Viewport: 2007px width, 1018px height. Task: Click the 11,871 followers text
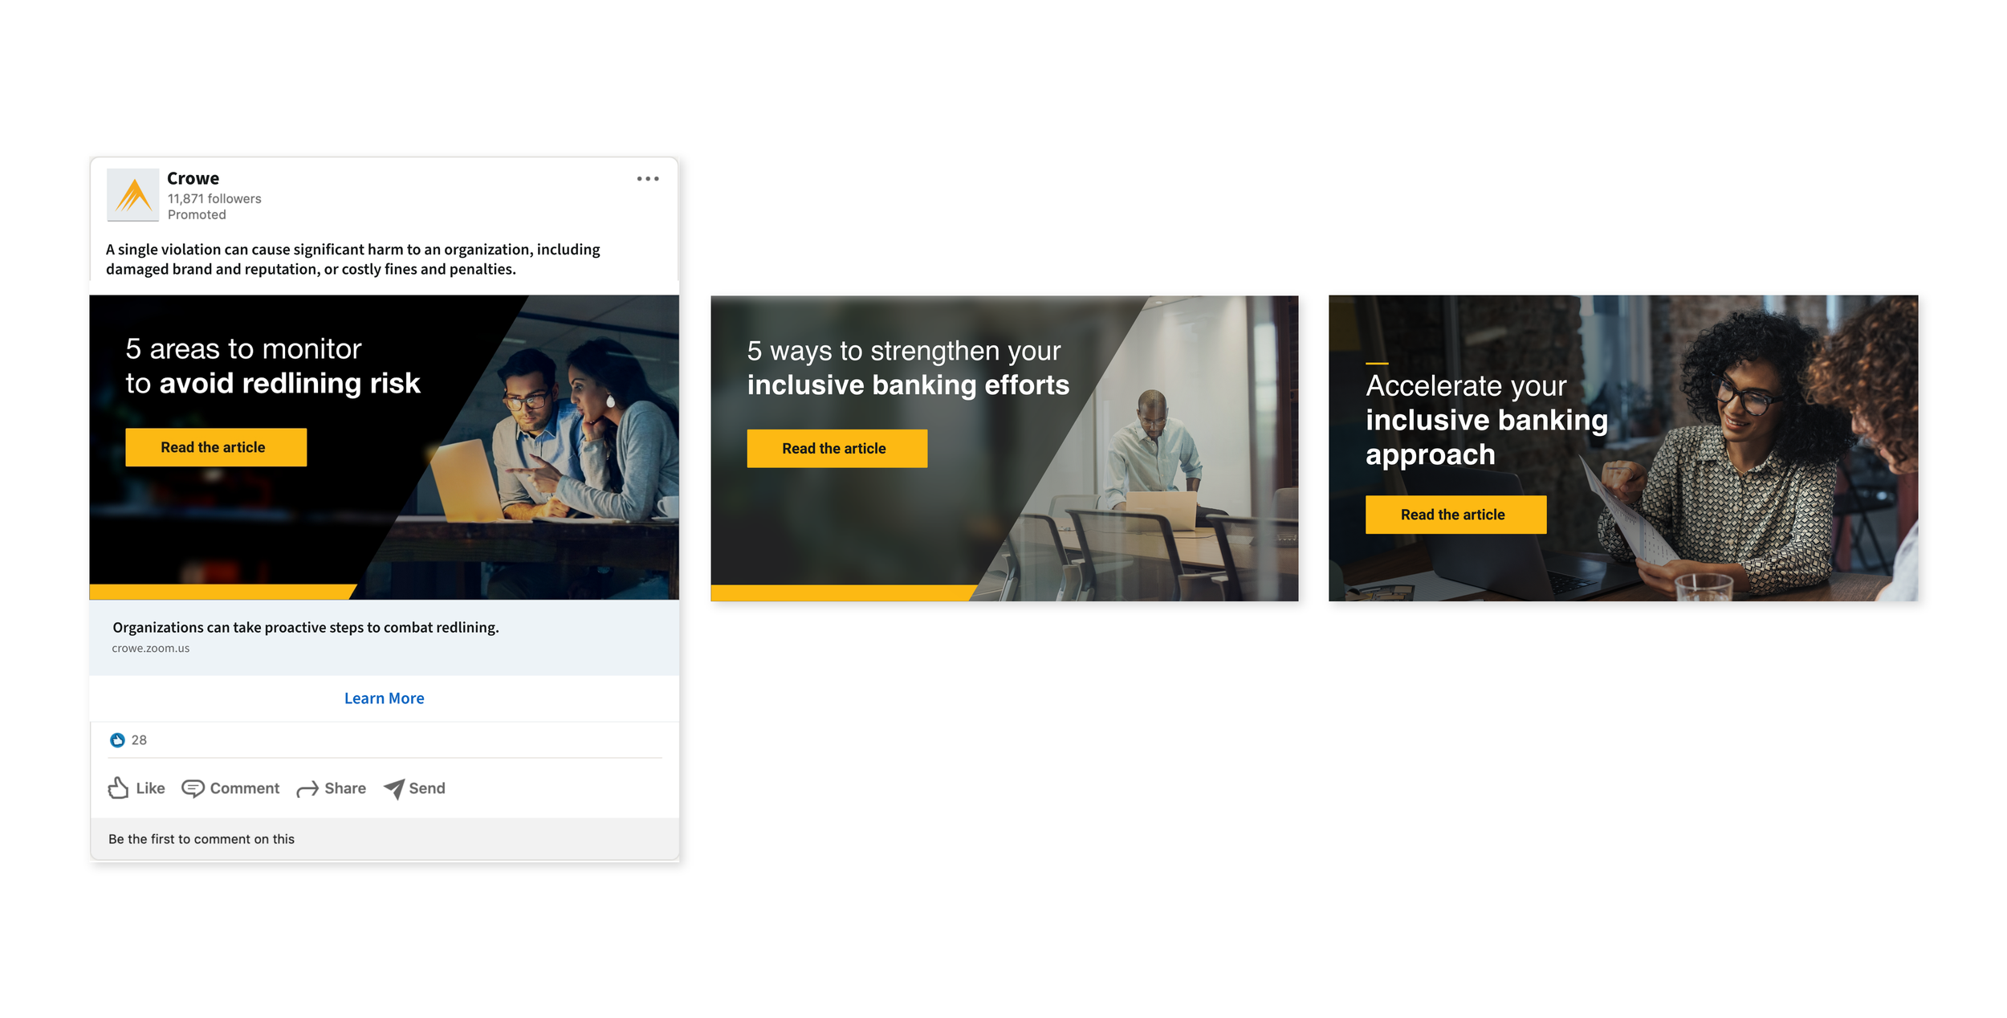tap(214, 198)
